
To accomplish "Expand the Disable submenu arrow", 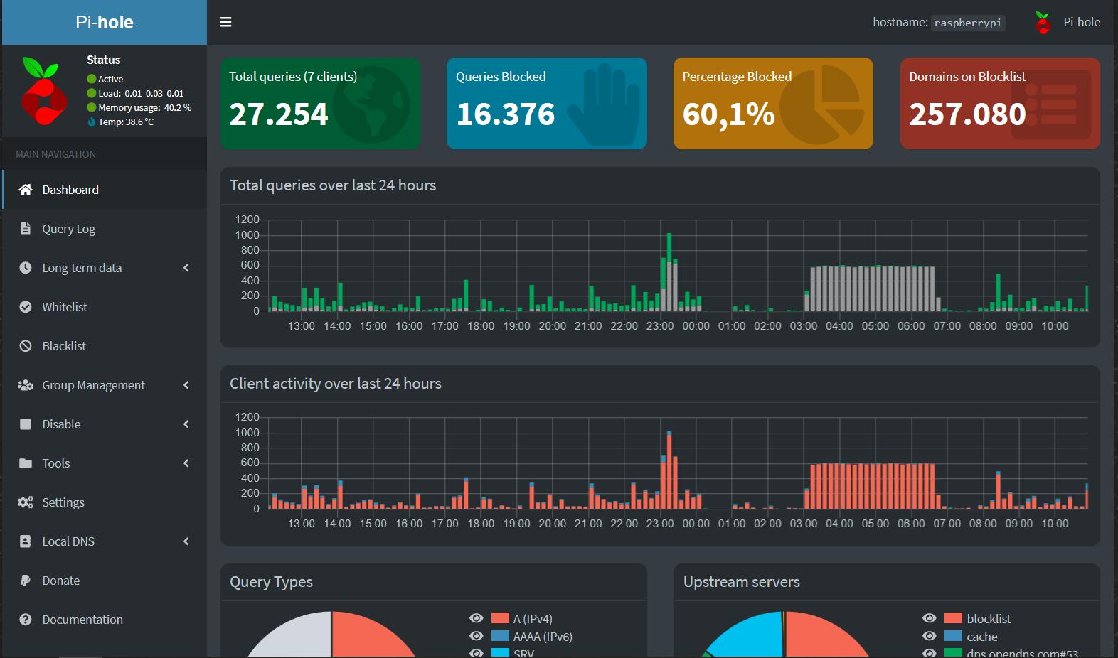I will [x=186, y=424].
